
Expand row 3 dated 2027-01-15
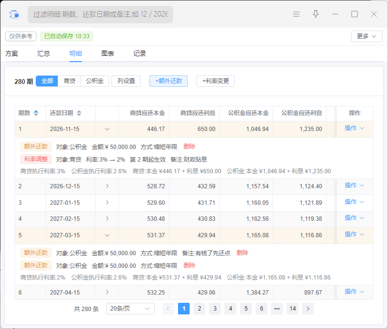tap(107, 202)
